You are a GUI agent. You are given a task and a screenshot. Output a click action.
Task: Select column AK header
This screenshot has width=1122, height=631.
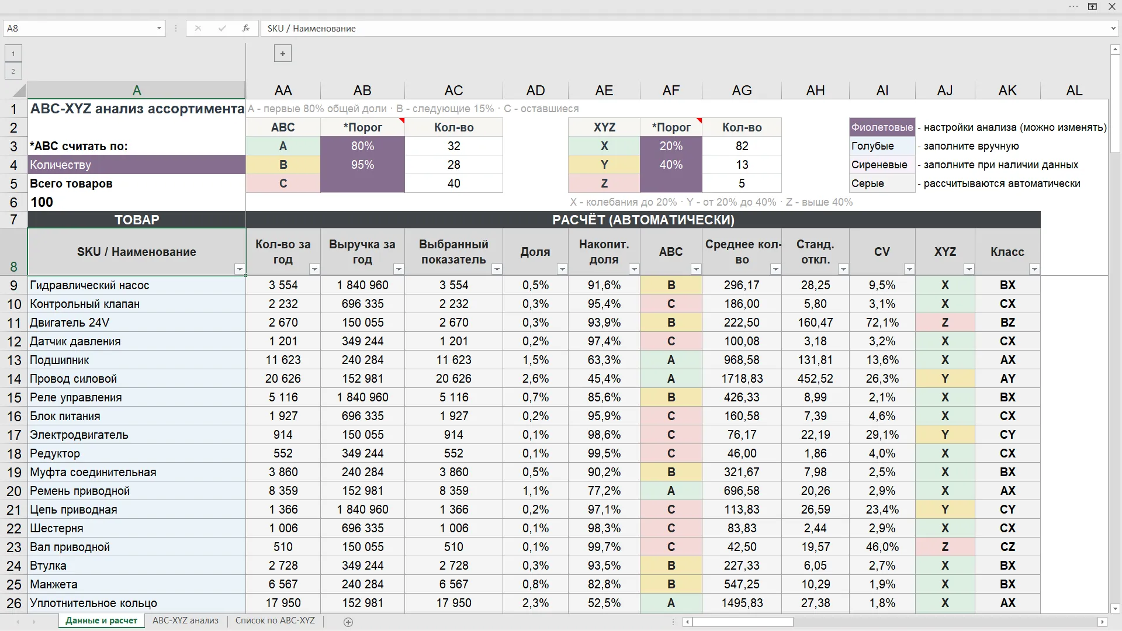point(1007,91)
